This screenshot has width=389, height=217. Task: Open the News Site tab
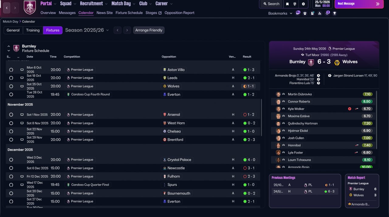(x=105, y=13)
